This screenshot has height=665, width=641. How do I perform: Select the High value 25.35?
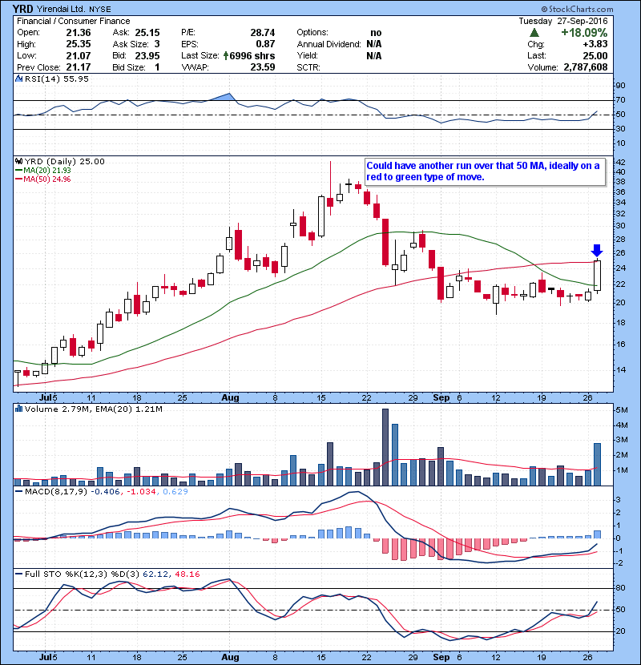pos(79,44)
